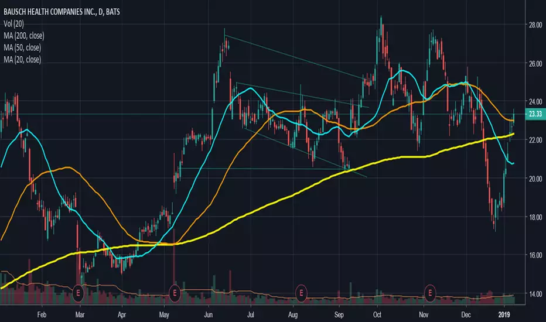Click the Jul label on time axis
This screenshot has width=546, height=322.
(250, 315)
